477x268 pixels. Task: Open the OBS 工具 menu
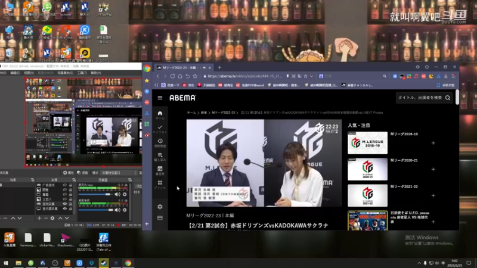click(x=82, y=73)
